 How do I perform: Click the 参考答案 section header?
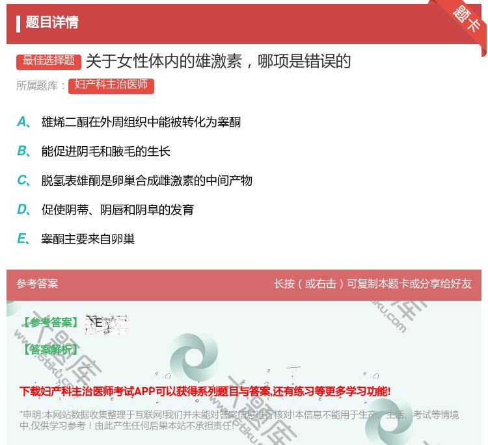pos(37,283)
